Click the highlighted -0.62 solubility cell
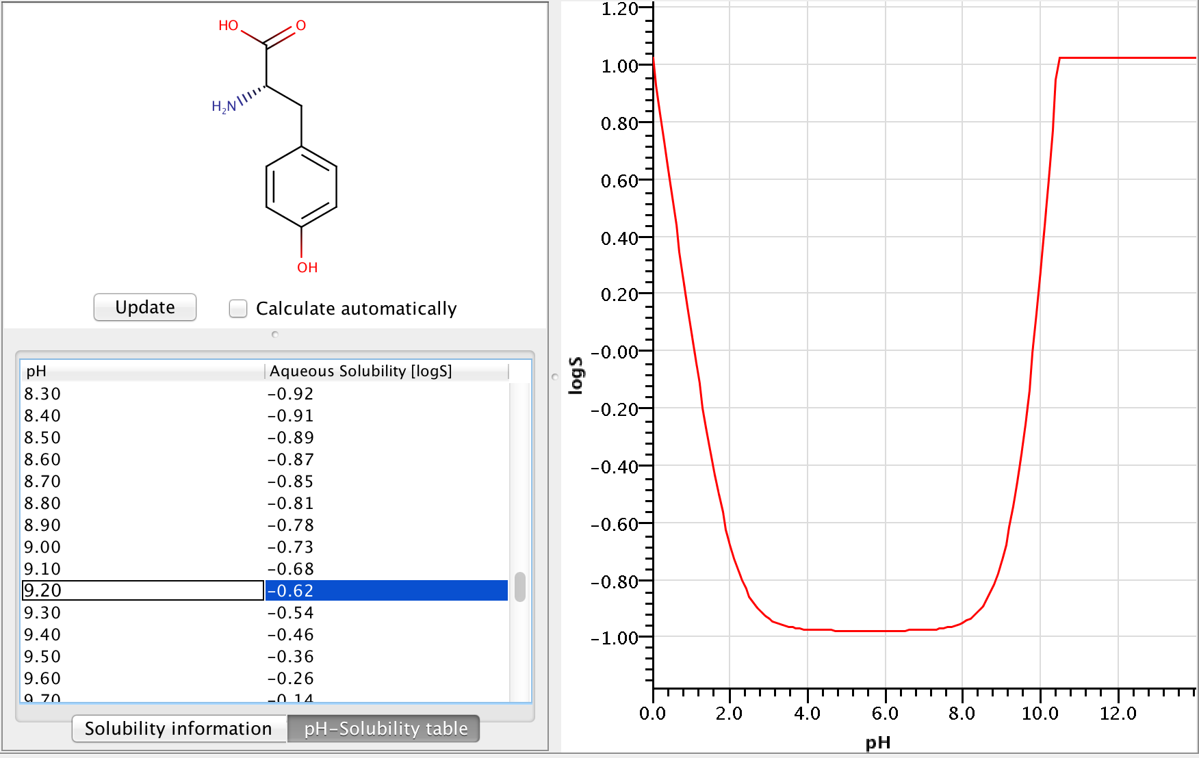 click(x=386, y=590)
